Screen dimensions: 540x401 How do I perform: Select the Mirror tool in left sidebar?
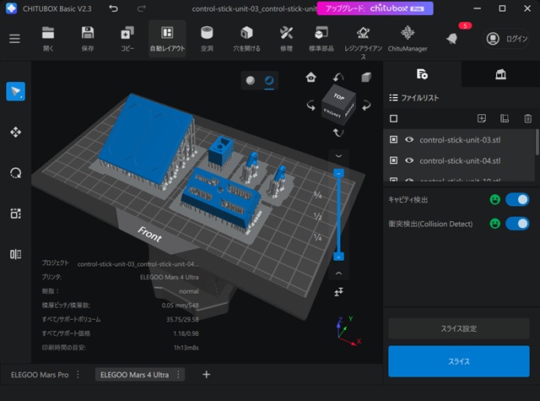[15, 253]
